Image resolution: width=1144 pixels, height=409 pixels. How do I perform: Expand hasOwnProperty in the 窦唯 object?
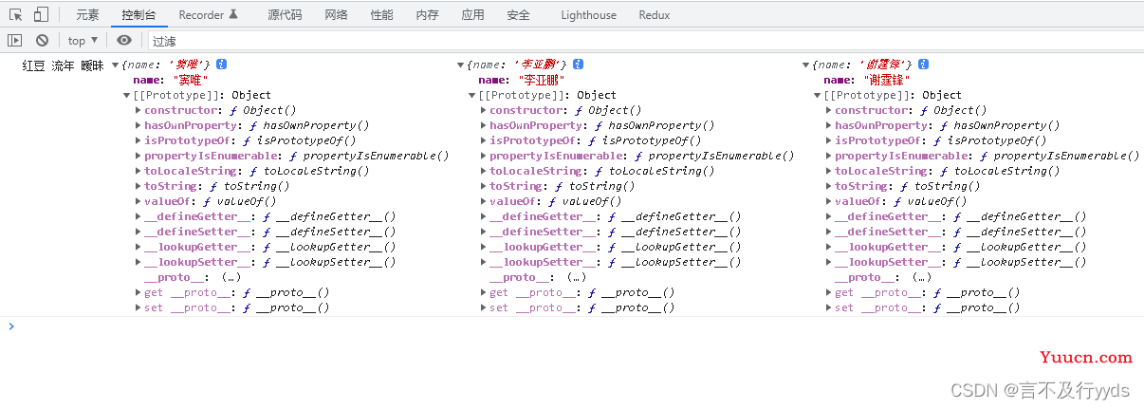138,125
